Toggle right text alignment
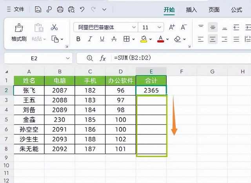 click(225, 39)
